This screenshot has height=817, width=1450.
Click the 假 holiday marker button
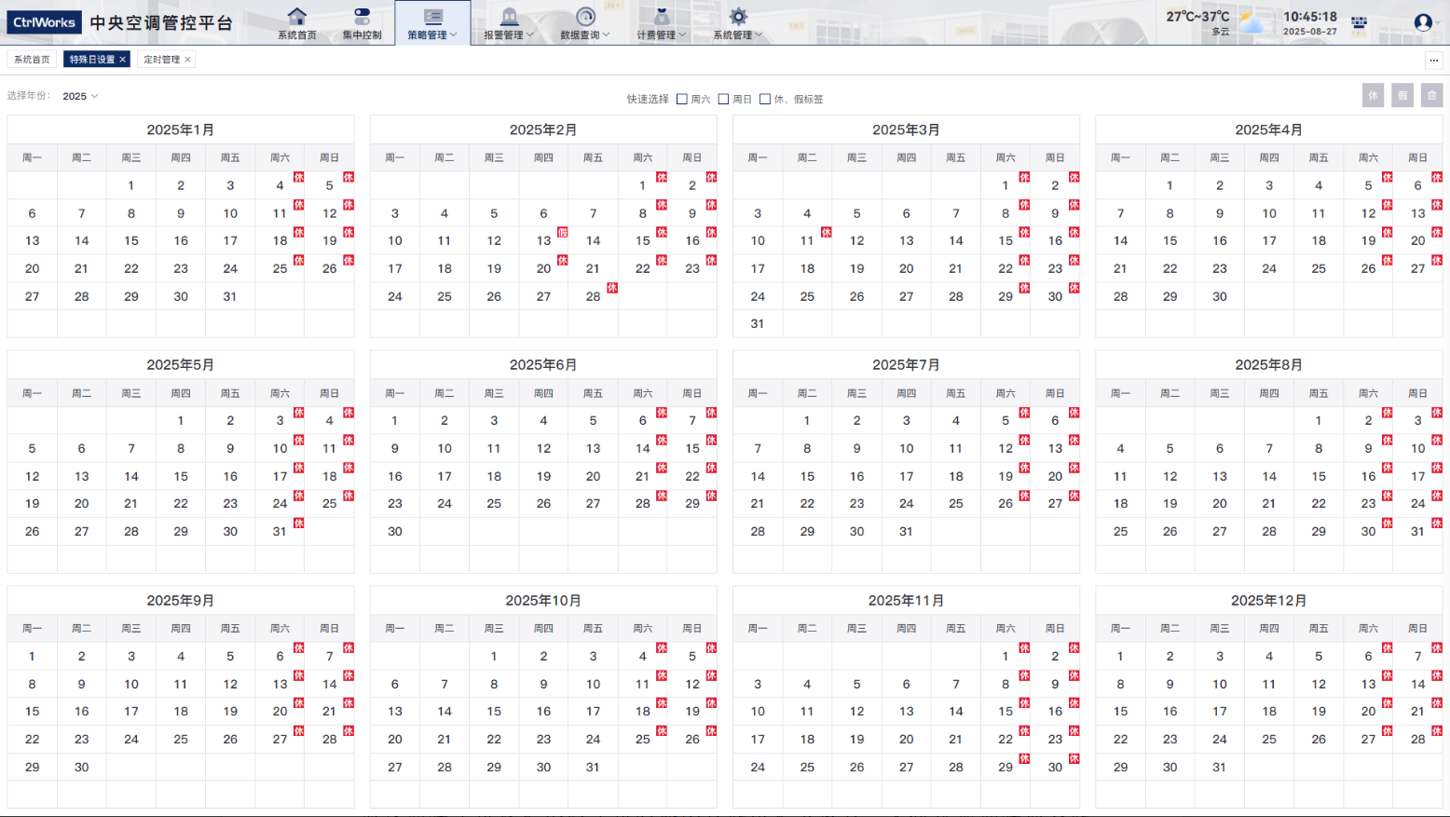1402,95
